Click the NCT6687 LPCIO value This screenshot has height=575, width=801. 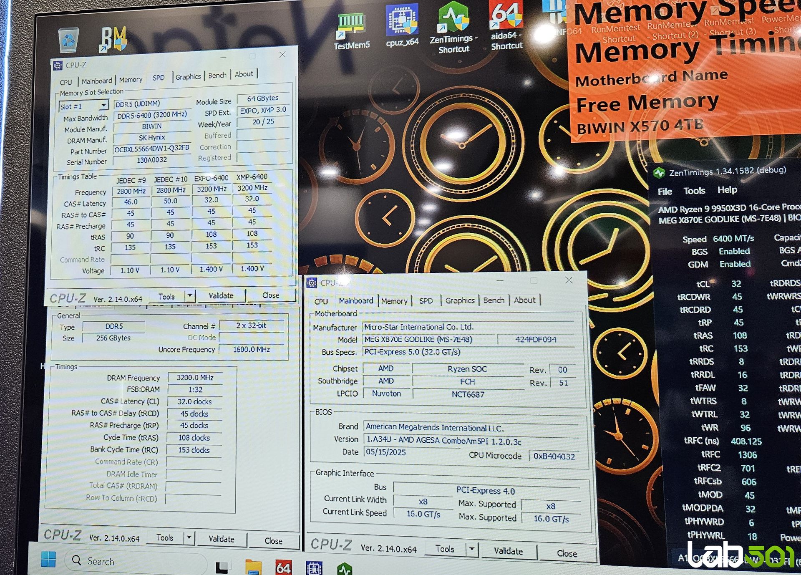pos(468,394)
